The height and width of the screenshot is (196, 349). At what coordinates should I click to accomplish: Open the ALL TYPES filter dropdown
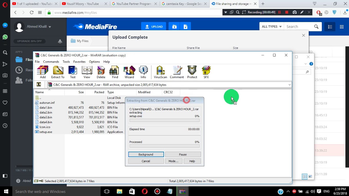(272, 27)
